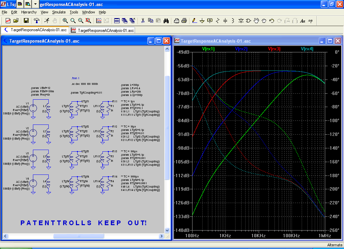Pick the diode component tool
Viewport: 344px width, 249px height.
(241, 20)
